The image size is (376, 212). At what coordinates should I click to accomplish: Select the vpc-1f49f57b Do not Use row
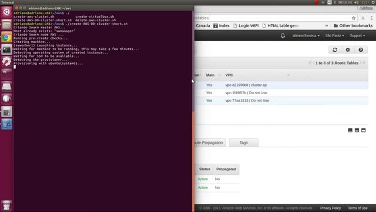(x=281, y=93)
